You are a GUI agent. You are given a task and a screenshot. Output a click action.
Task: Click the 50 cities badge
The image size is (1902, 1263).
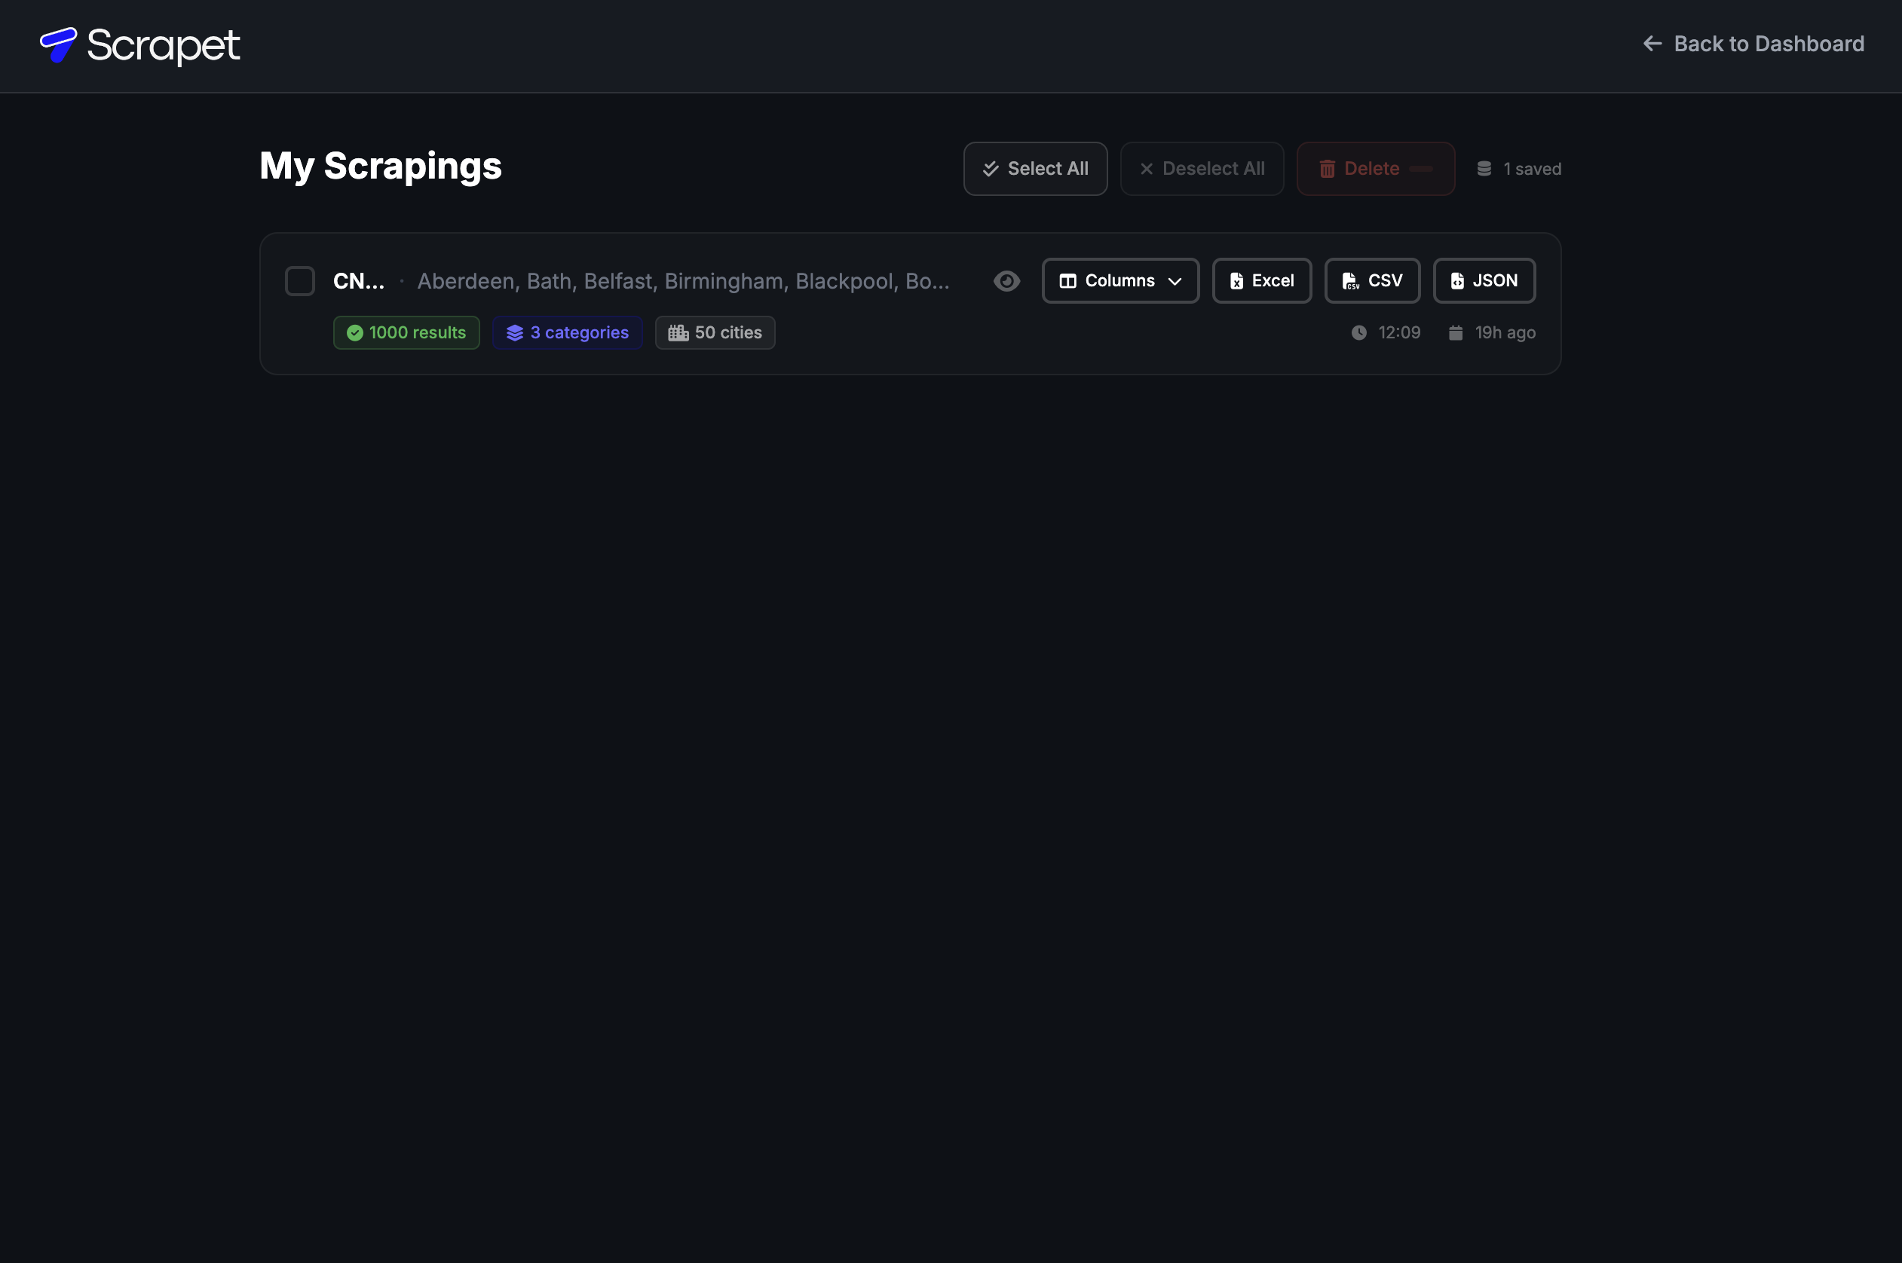point(715,332)
